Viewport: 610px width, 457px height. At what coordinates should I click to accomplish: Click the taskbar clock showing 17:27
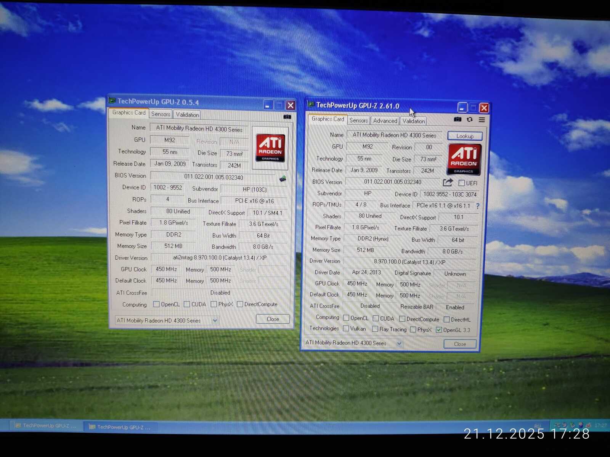click(600, 425)
